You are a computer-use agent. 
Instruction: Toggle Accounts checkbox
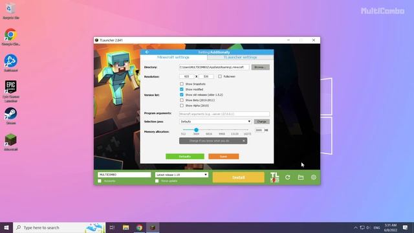(100, 181)
